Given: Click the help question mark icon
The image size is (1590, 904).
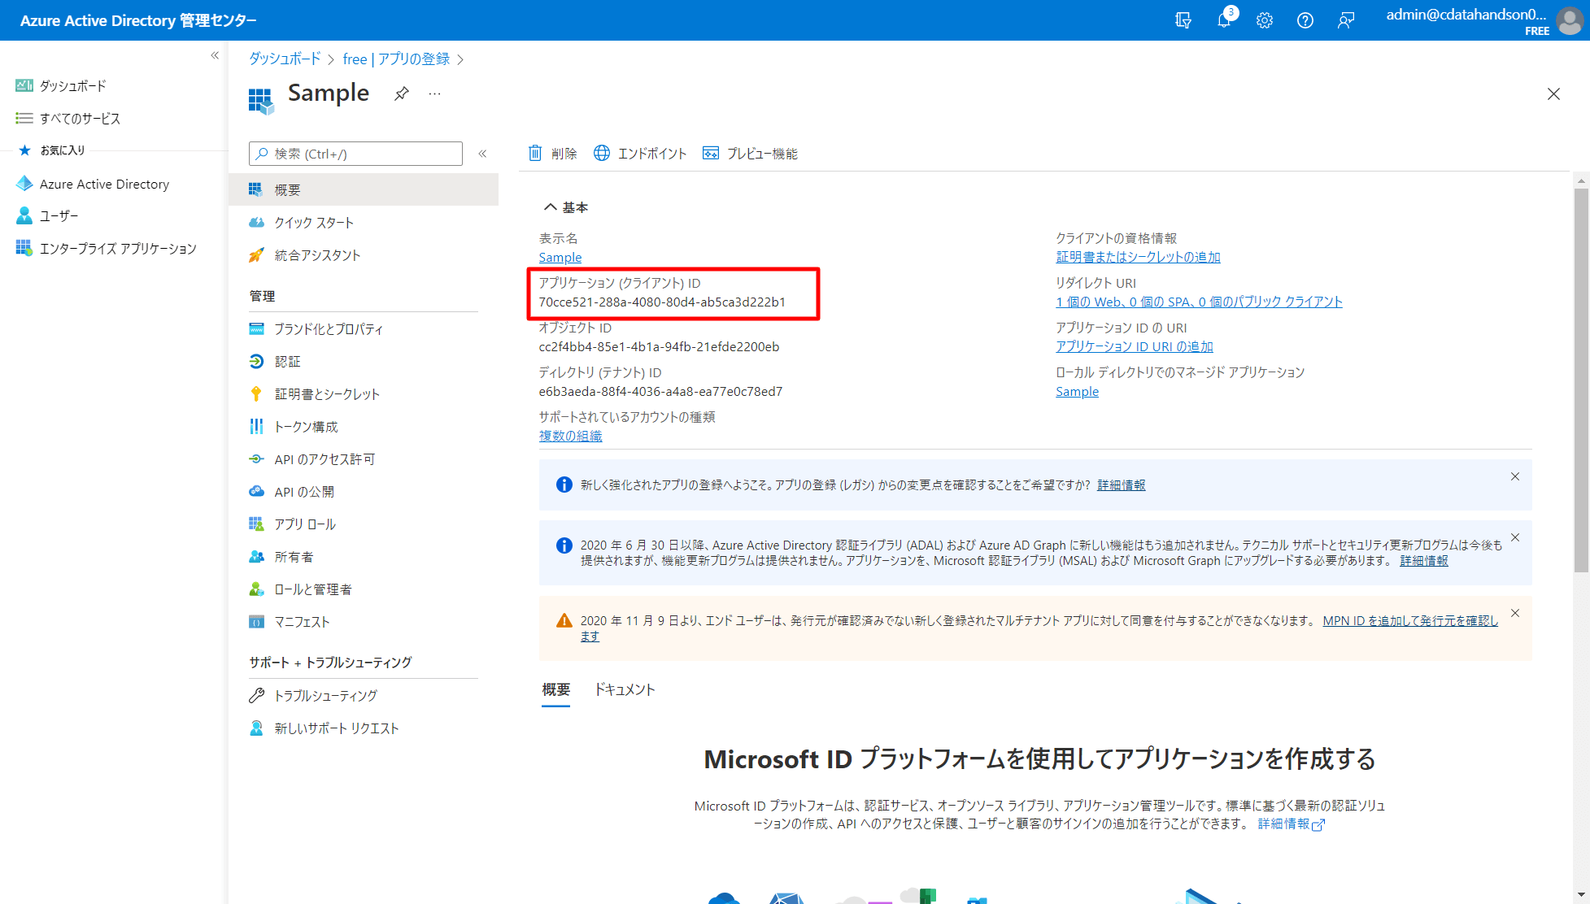Looking at the screenshot, I should (x=1305, y=20).
